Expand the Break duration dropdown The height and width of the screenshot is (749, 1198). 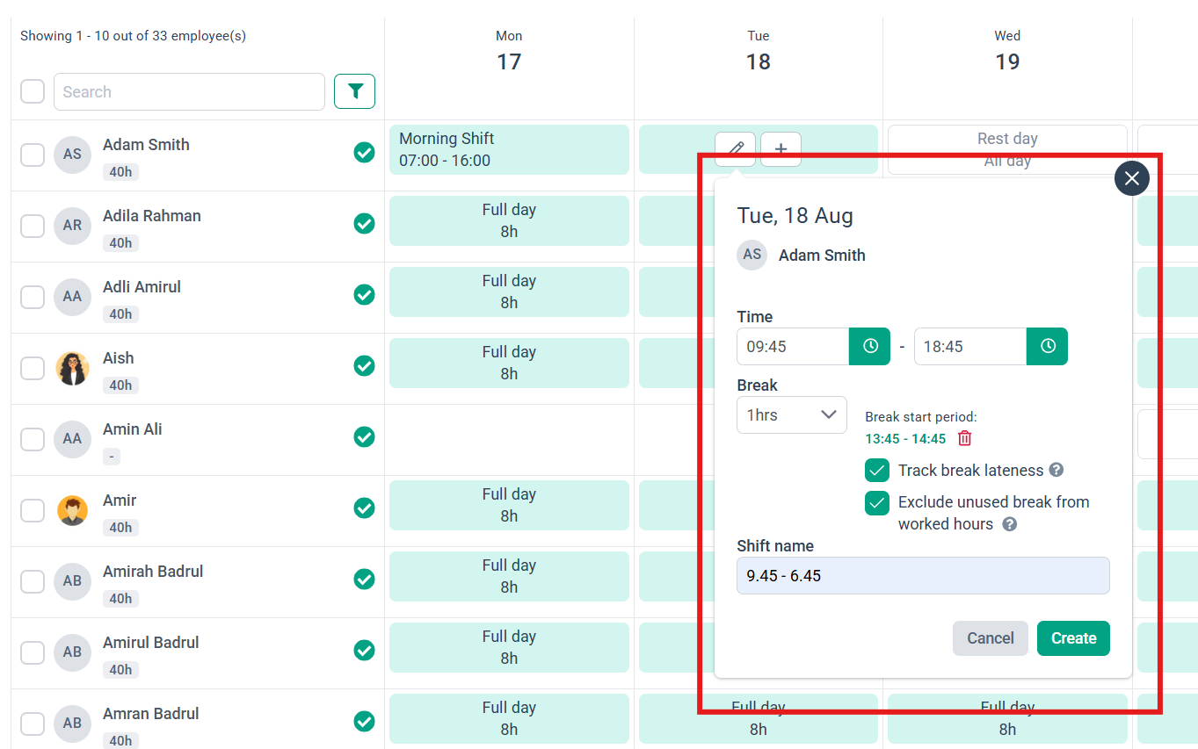pos(792,414)
